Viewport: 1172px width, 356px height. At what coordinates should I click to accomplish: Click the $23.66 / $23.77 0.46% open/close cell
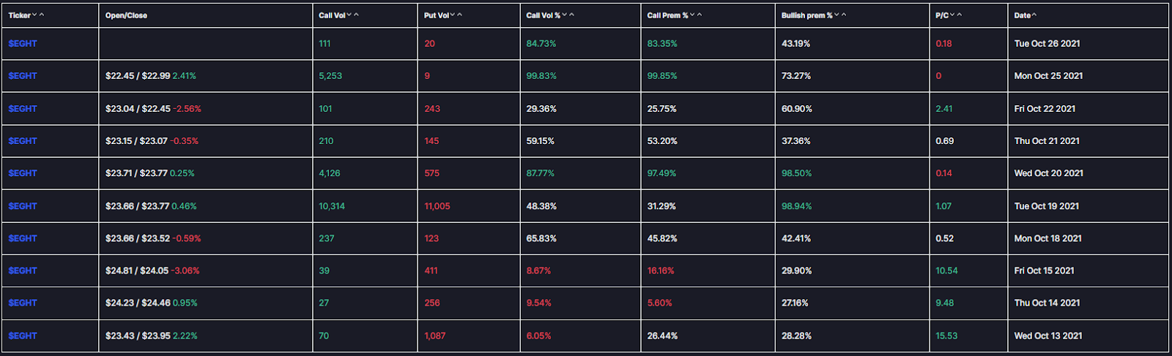151,206
